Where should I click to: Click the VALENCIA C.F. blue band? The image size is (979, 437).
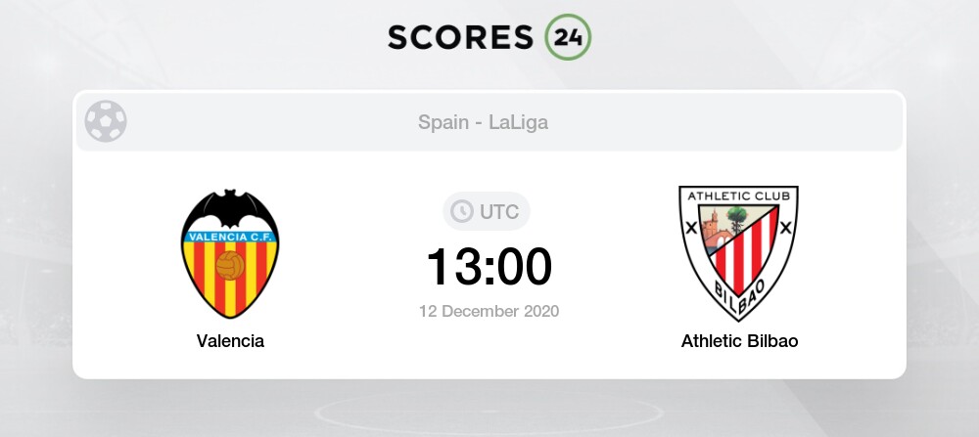pyautogui.click(x=230, y=237)
